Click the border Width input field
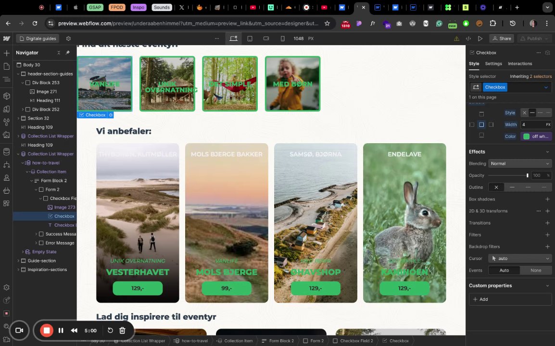Image resolution: width=555 pixels, height=346 pixels. click(x=536, y=124)
